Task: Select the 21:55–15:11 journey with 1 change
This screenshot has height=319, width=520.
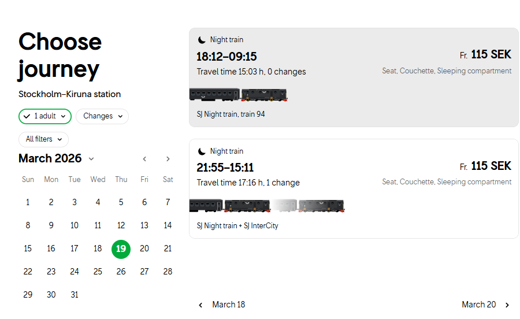Action: (354, 188)
